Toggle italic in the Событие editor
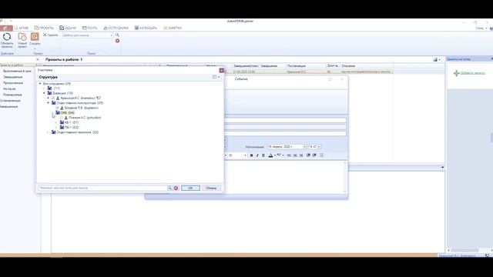Image resolution: width=493 pixels, height=277 pixels. [257, 155]
